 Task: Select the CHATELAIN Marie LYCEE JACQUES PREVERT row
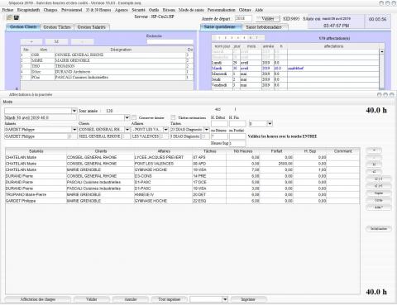[182, 157]
